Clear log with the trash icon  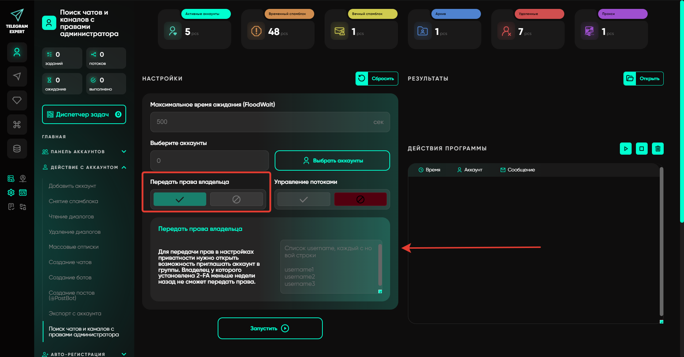[658, 149]
